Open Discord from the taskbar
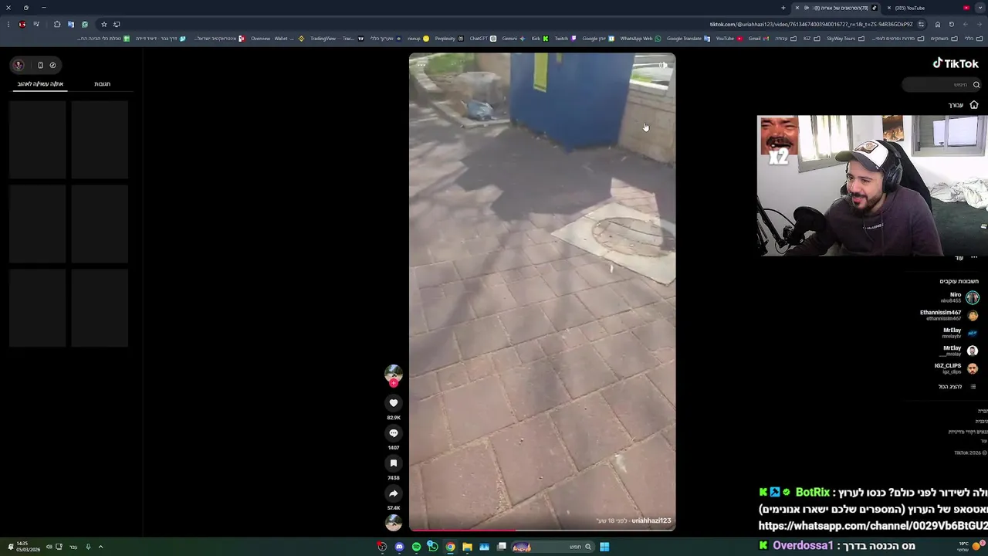 [399, 547]
